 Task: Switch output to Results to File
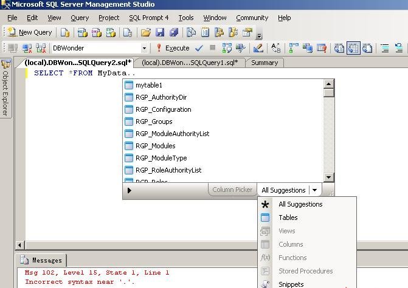[367, 48]
